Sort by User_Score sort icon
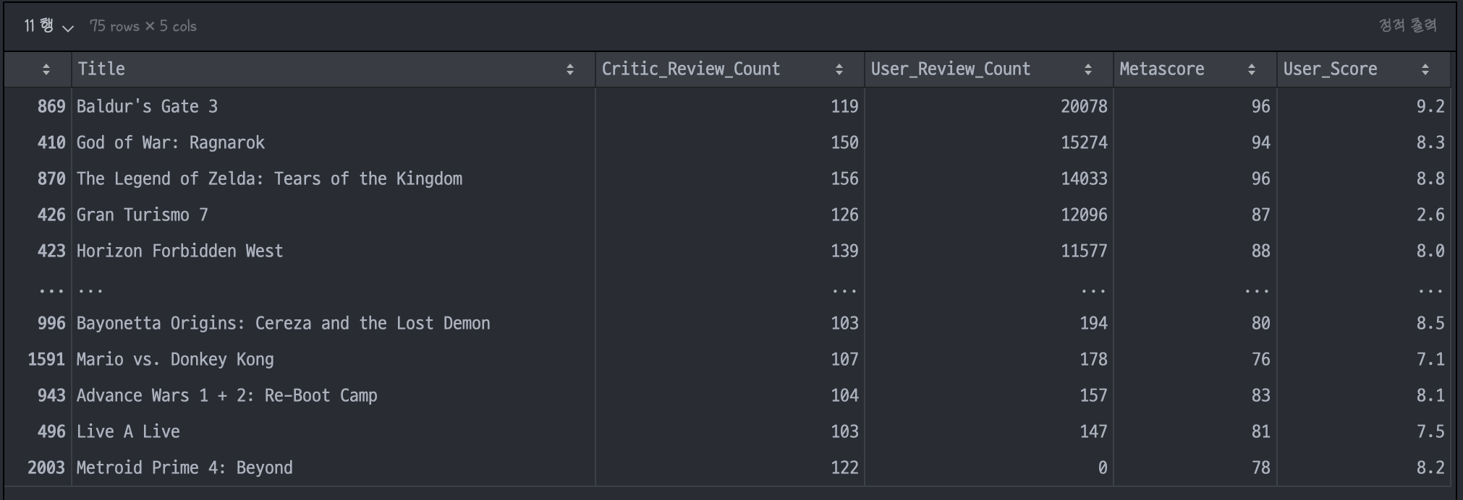 (x=1425, y=69)
